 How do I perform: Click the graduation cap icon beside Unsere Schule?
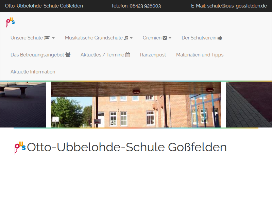click(46, 37)
